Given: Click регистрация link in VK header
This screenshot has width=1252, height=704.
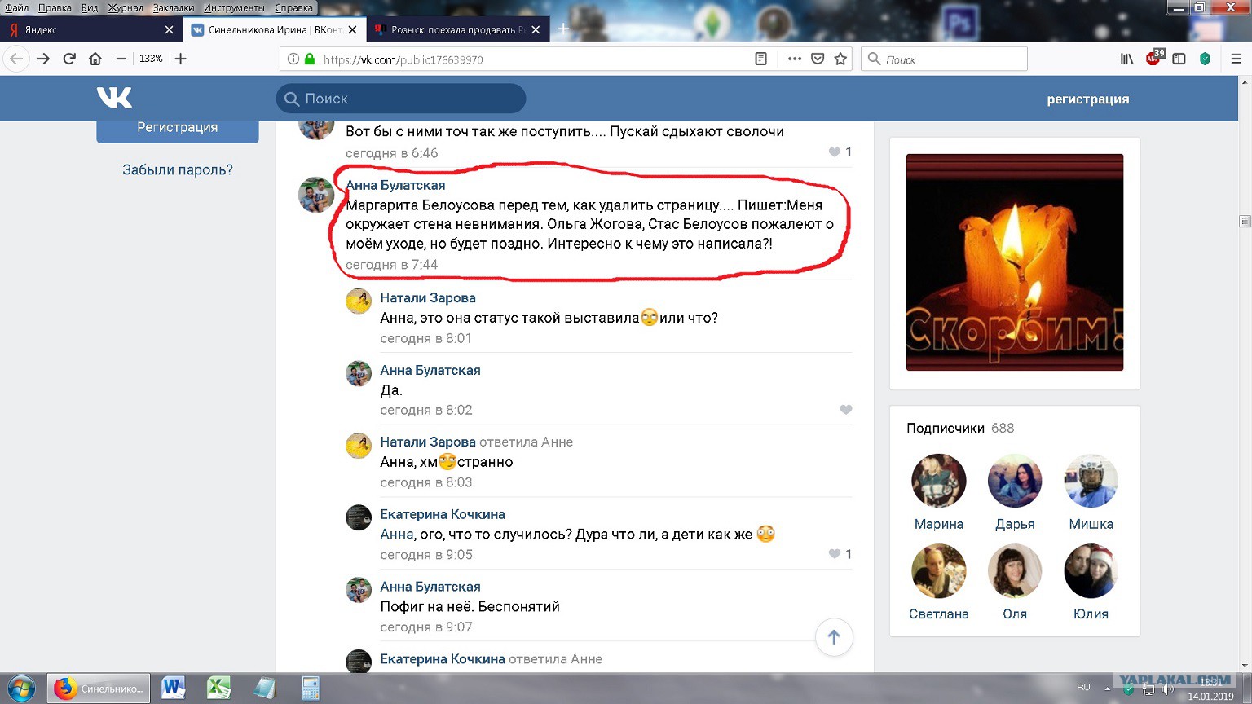Looking at the screenshot, I should (1088, 99).
